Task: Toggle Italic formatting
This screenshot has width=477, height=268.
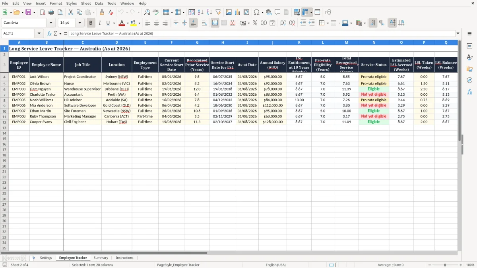Action: (x=100, y=23)
